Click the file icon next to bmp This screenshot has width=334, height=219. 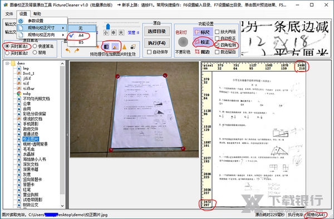click(x=19, y=68)
